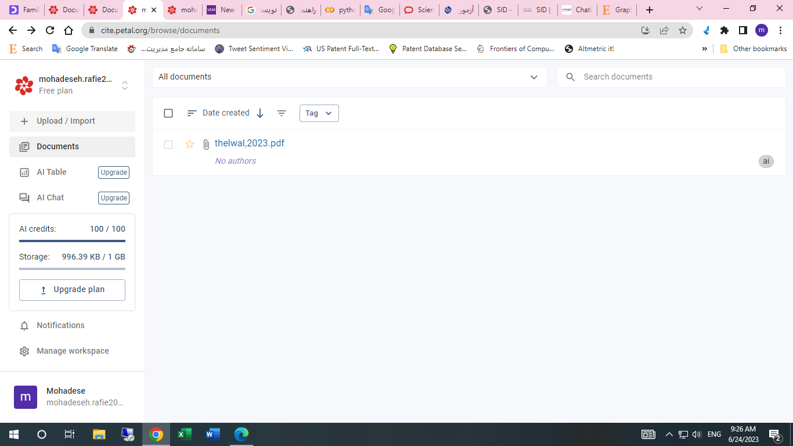Click the install app icon in address bar
This screenshot has width=793, height=446.
646,30
